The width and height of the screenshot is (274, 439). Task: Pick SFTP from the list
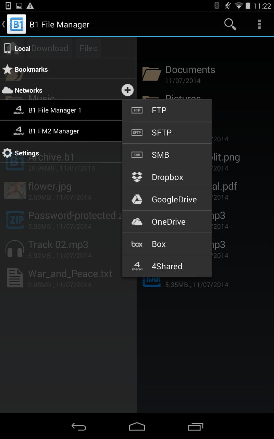coord(167,133)
